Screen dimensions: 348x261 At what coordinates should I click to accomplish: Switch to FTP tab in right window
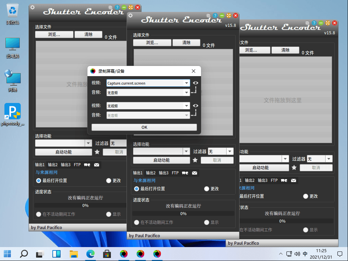click(x=274, y=180)
